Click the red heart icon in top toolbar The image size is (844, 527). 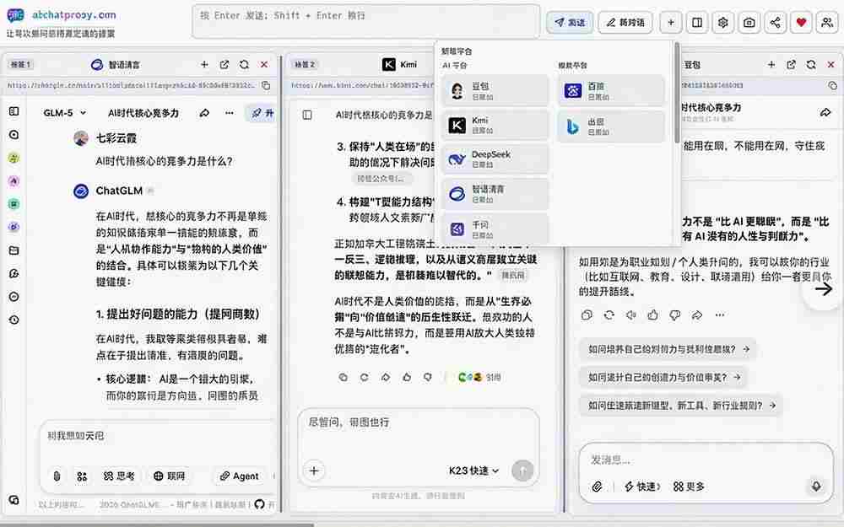pyautogui.click(x=801, y=23)
